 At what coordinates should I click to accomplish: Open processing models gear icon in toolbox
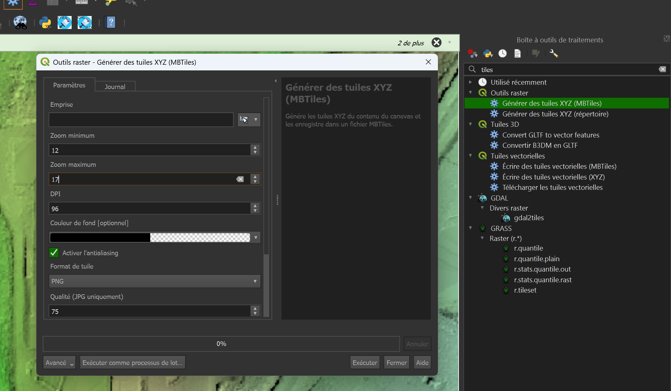472,53
